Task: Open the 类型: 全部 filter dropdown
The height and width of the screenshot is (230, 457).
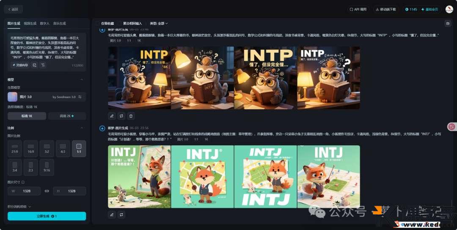Action: (x=159, y=23)
